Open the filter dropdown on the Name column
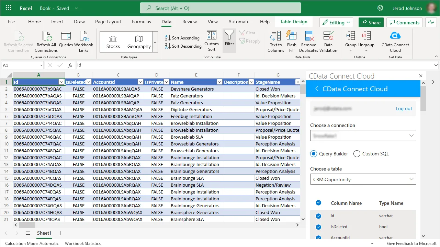440x247 pixels. [x=219, y=82]
